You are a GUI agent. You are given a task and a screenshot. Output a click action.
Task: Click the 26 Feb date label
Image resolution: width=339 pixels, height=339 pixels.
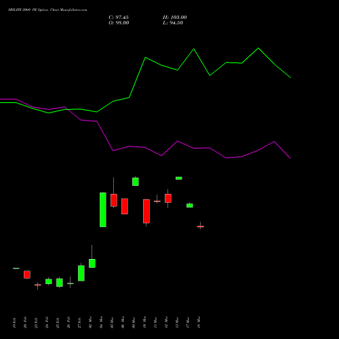coord(68,323)
